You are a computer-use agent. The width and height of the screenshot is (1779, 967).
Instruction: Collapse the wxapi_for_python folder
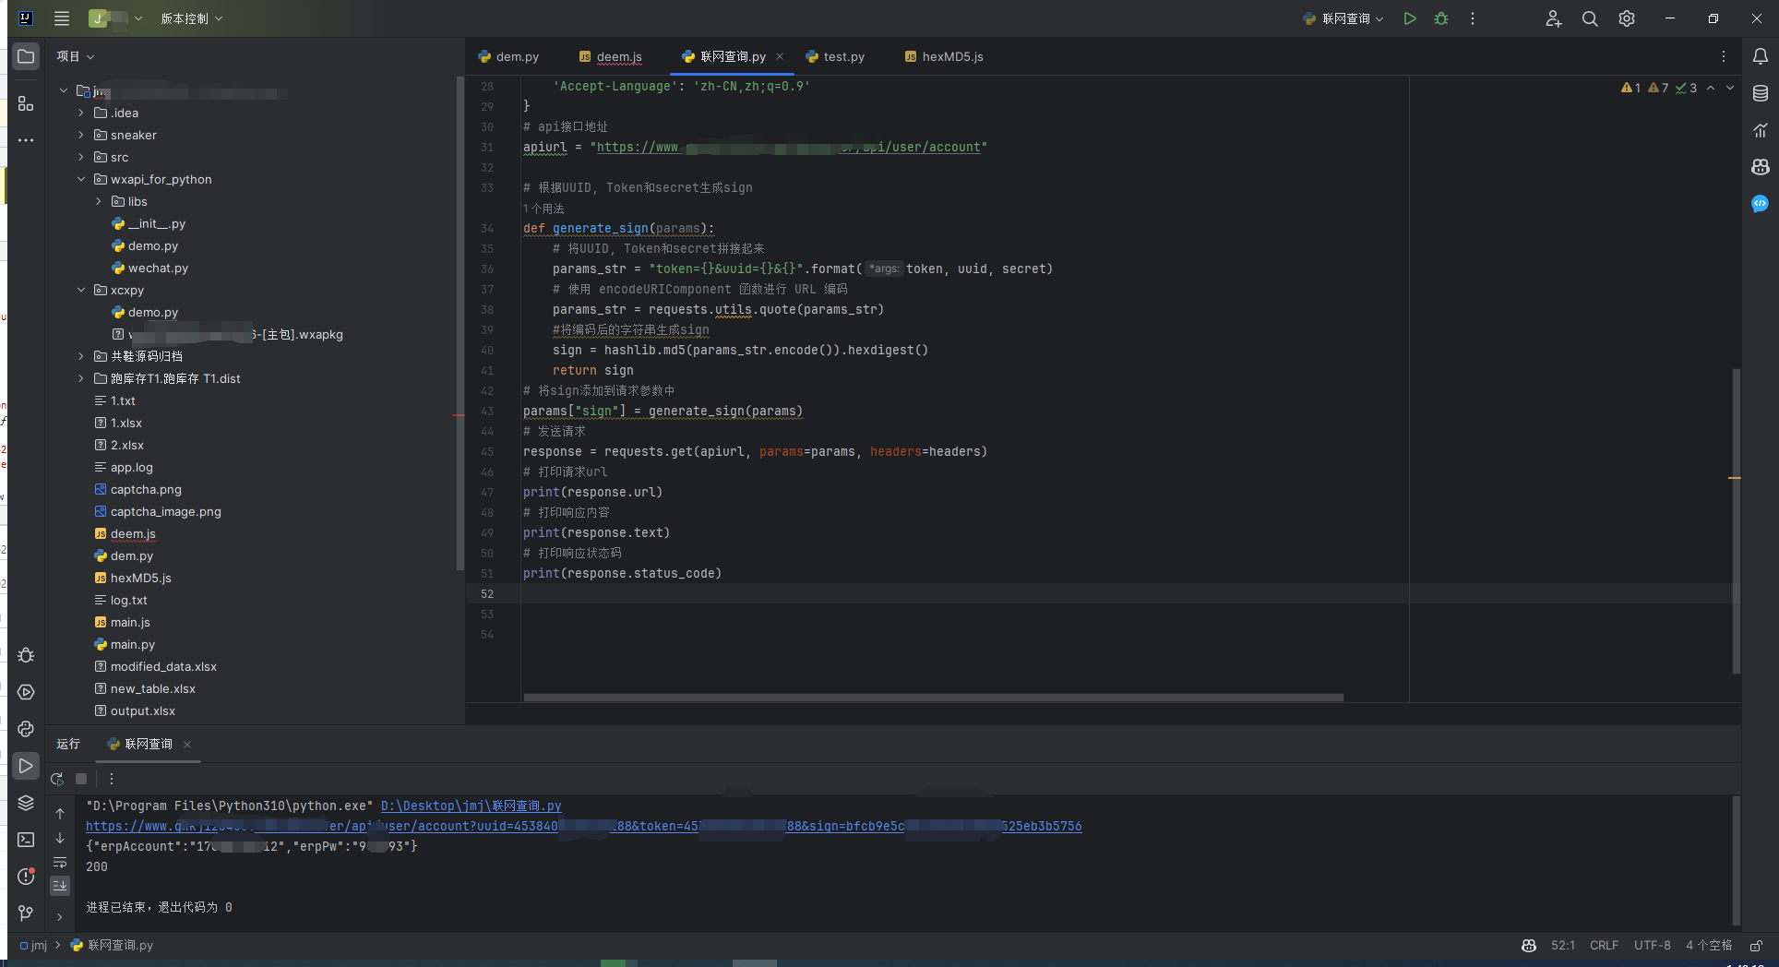81,179
